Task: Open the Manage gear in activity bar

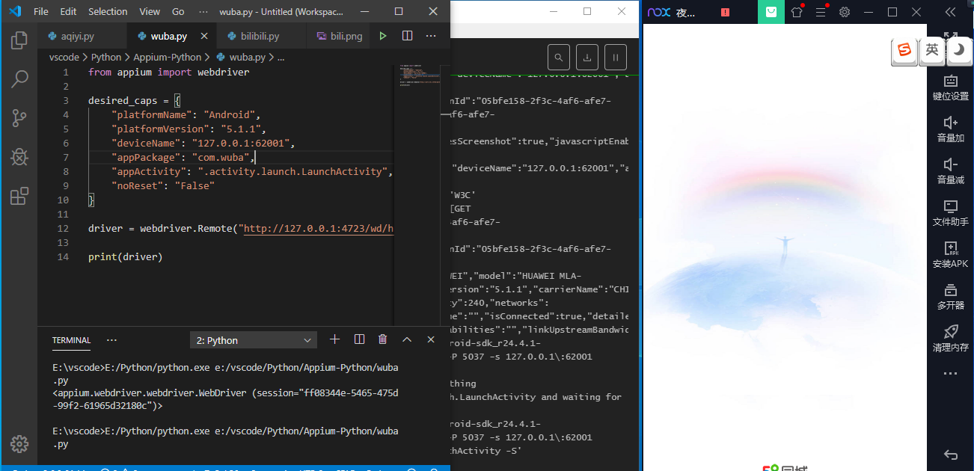Action: 19,443
